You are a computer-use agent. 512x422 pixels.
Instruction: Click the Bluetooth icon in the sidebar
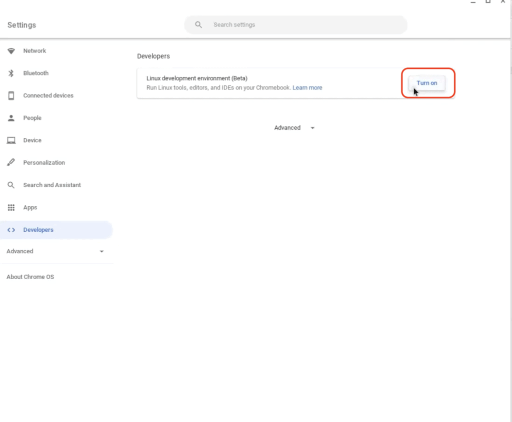[x=11, y=73]
